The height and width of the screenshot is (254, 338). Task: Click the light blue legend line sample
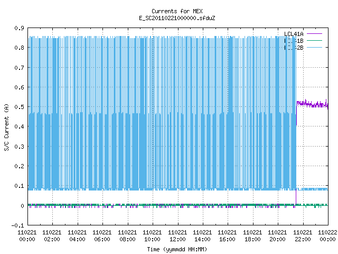pyautogui.click(x=314, y=47)
